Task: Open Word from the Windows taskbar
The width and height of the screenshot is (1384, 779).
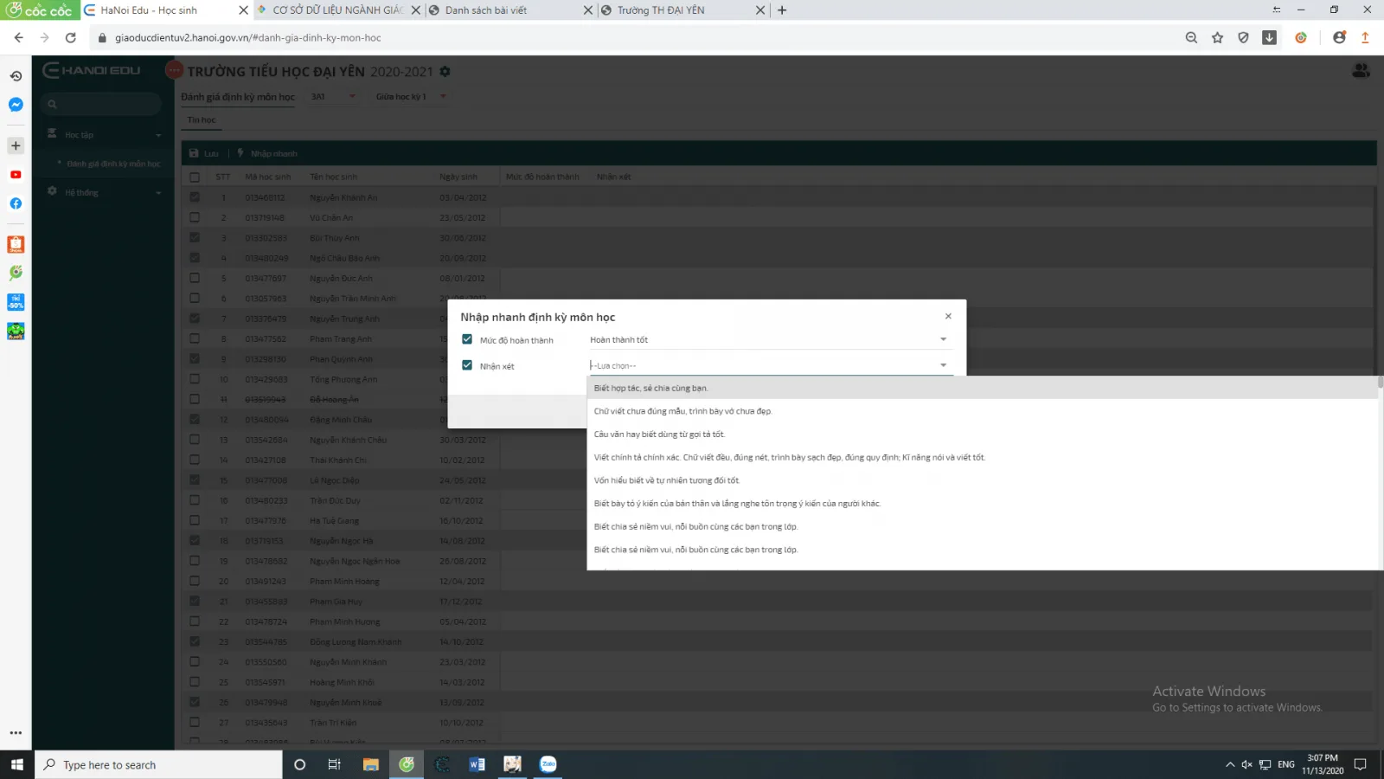Action: 477,764
